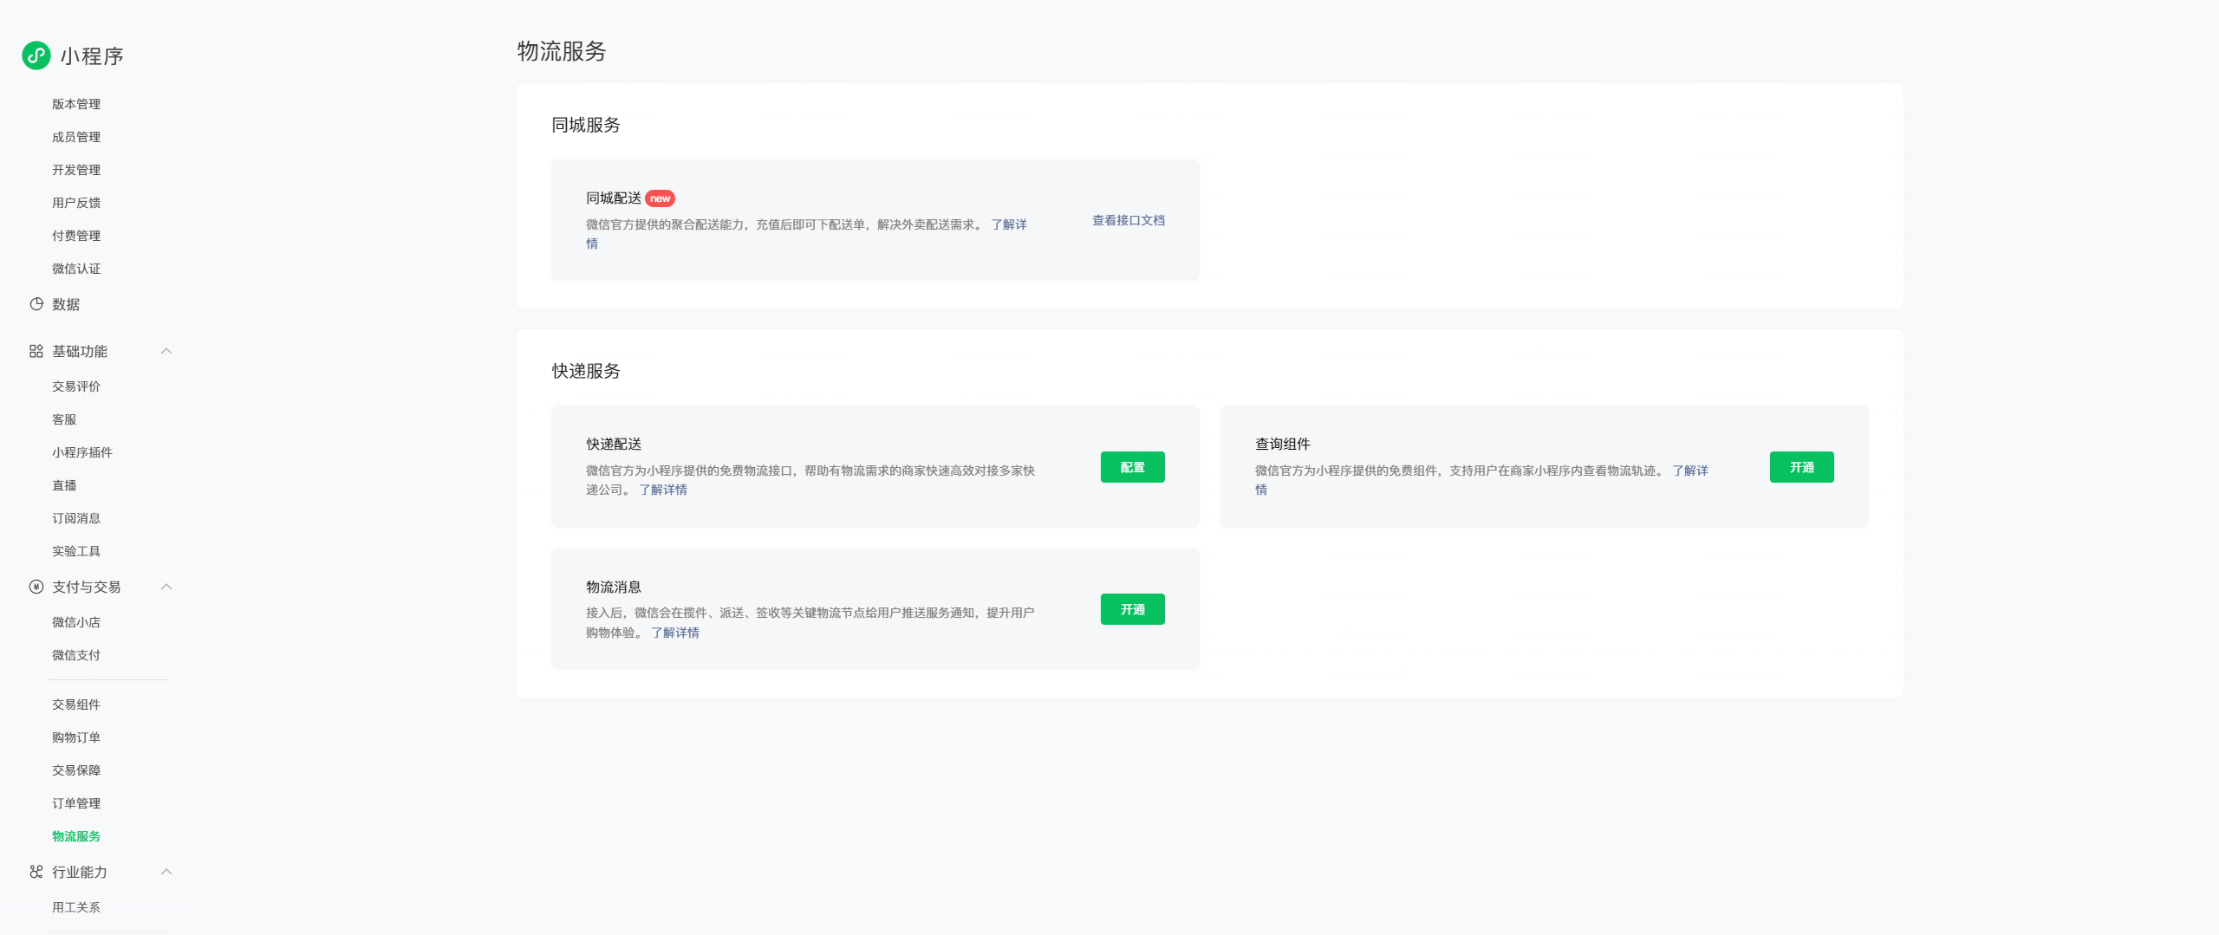
Task: Open 用工关系 under 行业能力
Action: pyautogui.click(x=76, y=907)
